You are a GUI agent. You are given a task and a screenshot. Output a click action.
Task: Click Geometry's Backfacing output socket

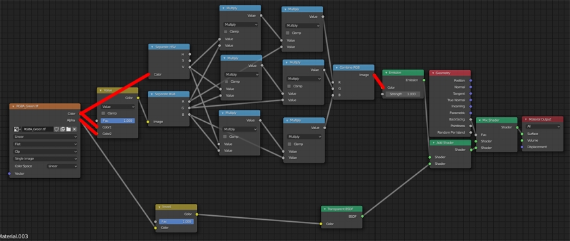coord(471,119)
